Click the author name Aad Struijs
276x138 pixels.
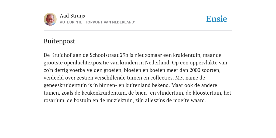(x=72, y=16)
